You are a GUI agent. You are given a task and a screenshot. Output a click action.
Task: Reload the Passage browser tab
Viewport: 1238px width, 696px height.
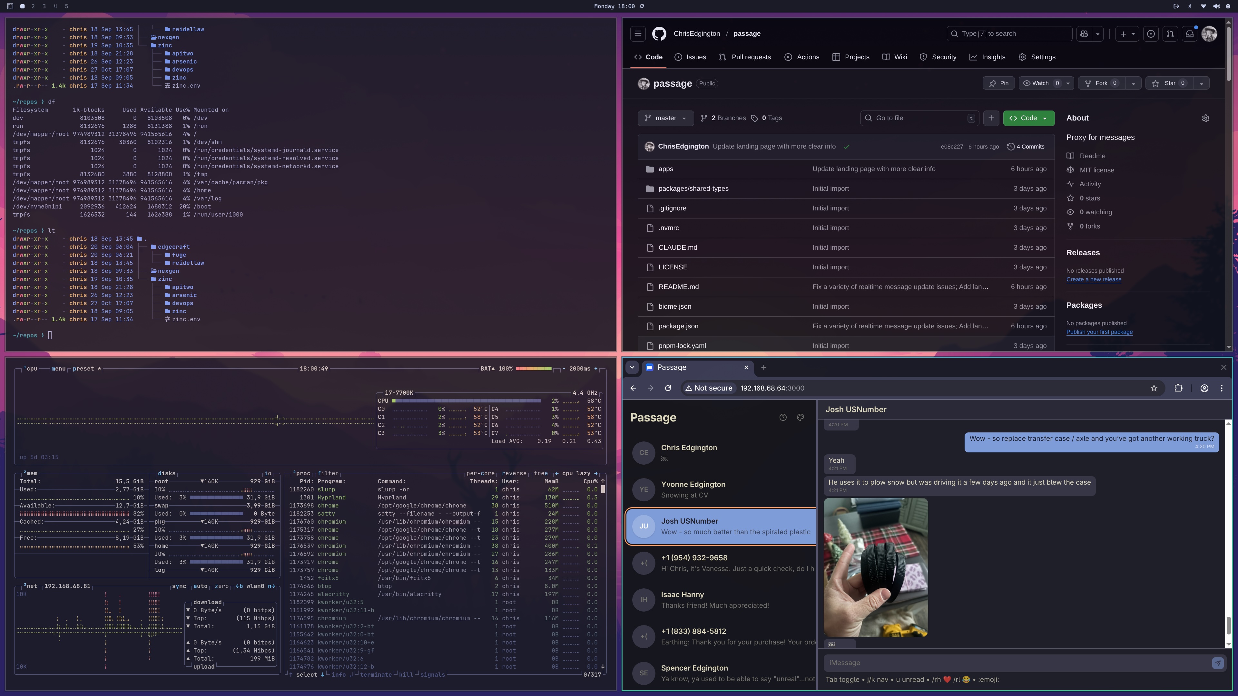[668, 388]
